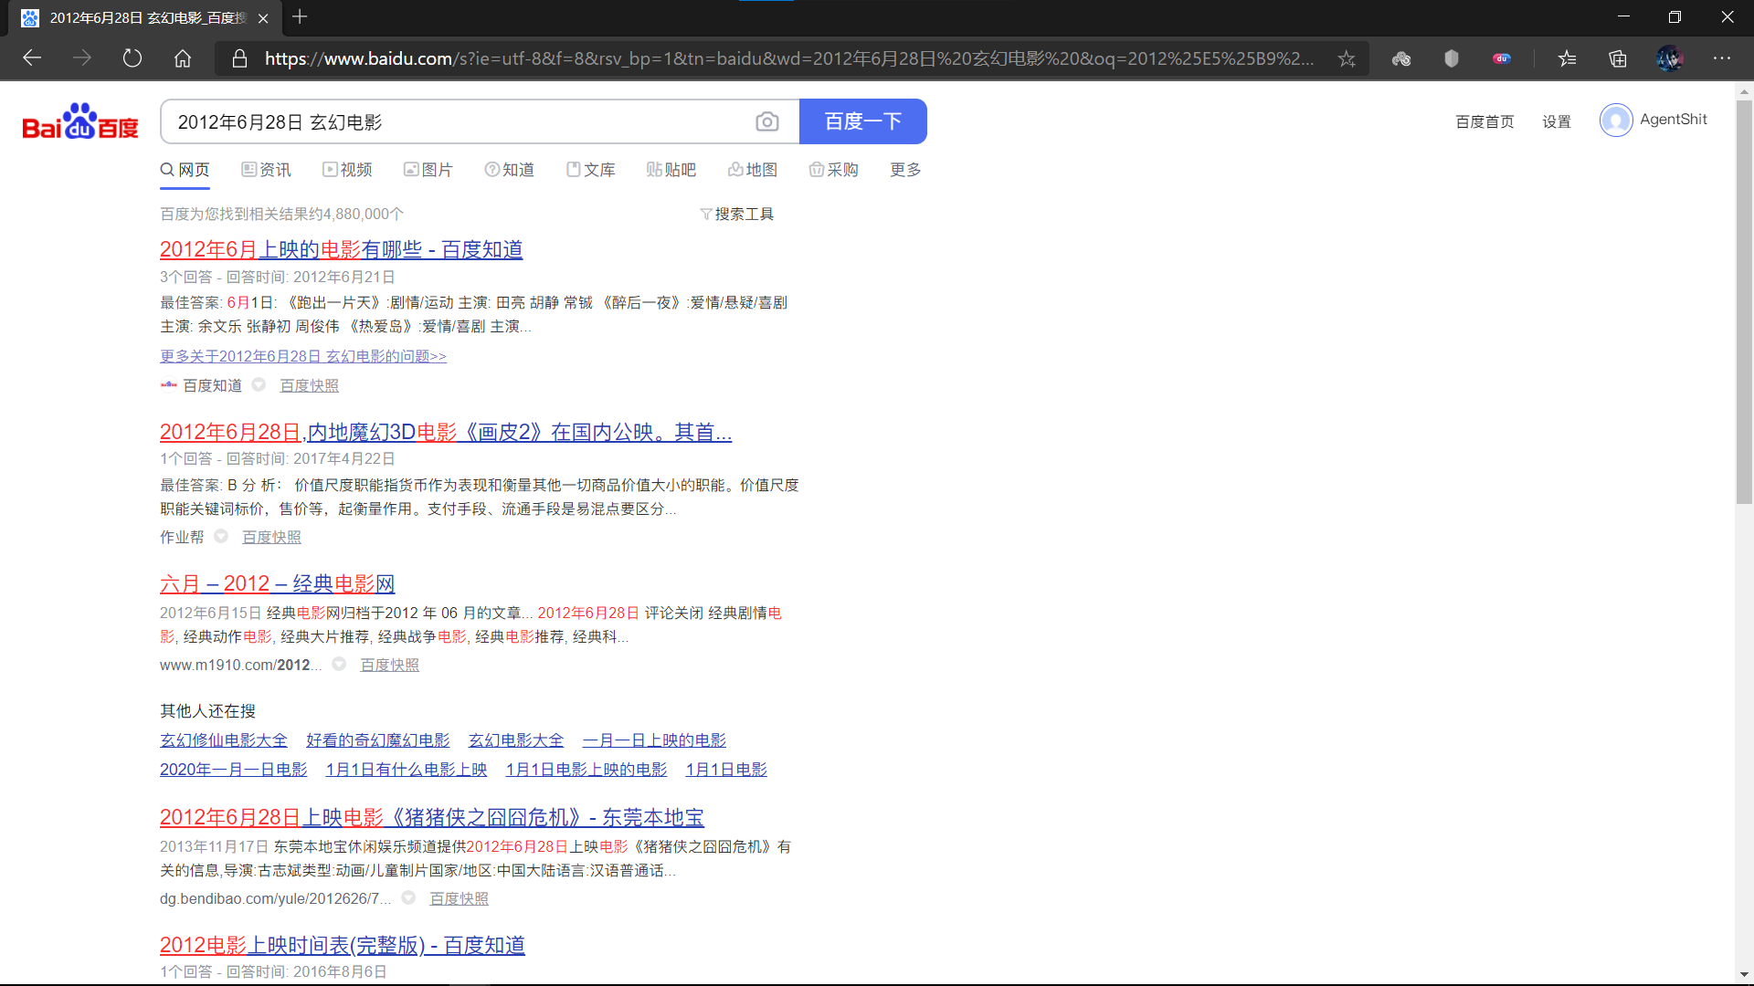Open the browser Collections icon
Screen dimensions: 1754x986
click(1618, 58)
